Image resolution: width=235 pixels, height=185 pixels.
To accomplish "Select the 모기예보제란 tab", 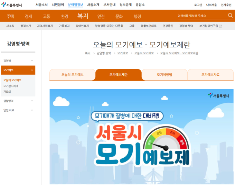I will 119,75.
